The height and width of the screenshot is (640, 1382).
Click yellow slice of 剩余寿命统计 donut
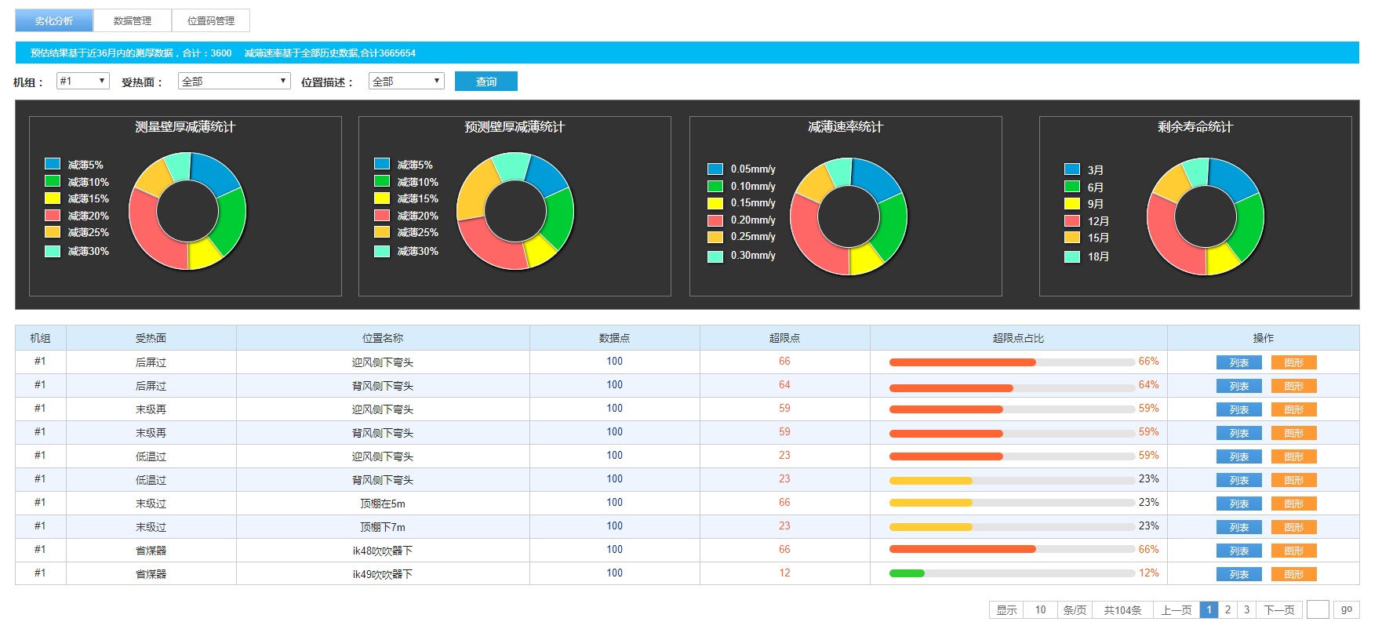(1221, 259)
